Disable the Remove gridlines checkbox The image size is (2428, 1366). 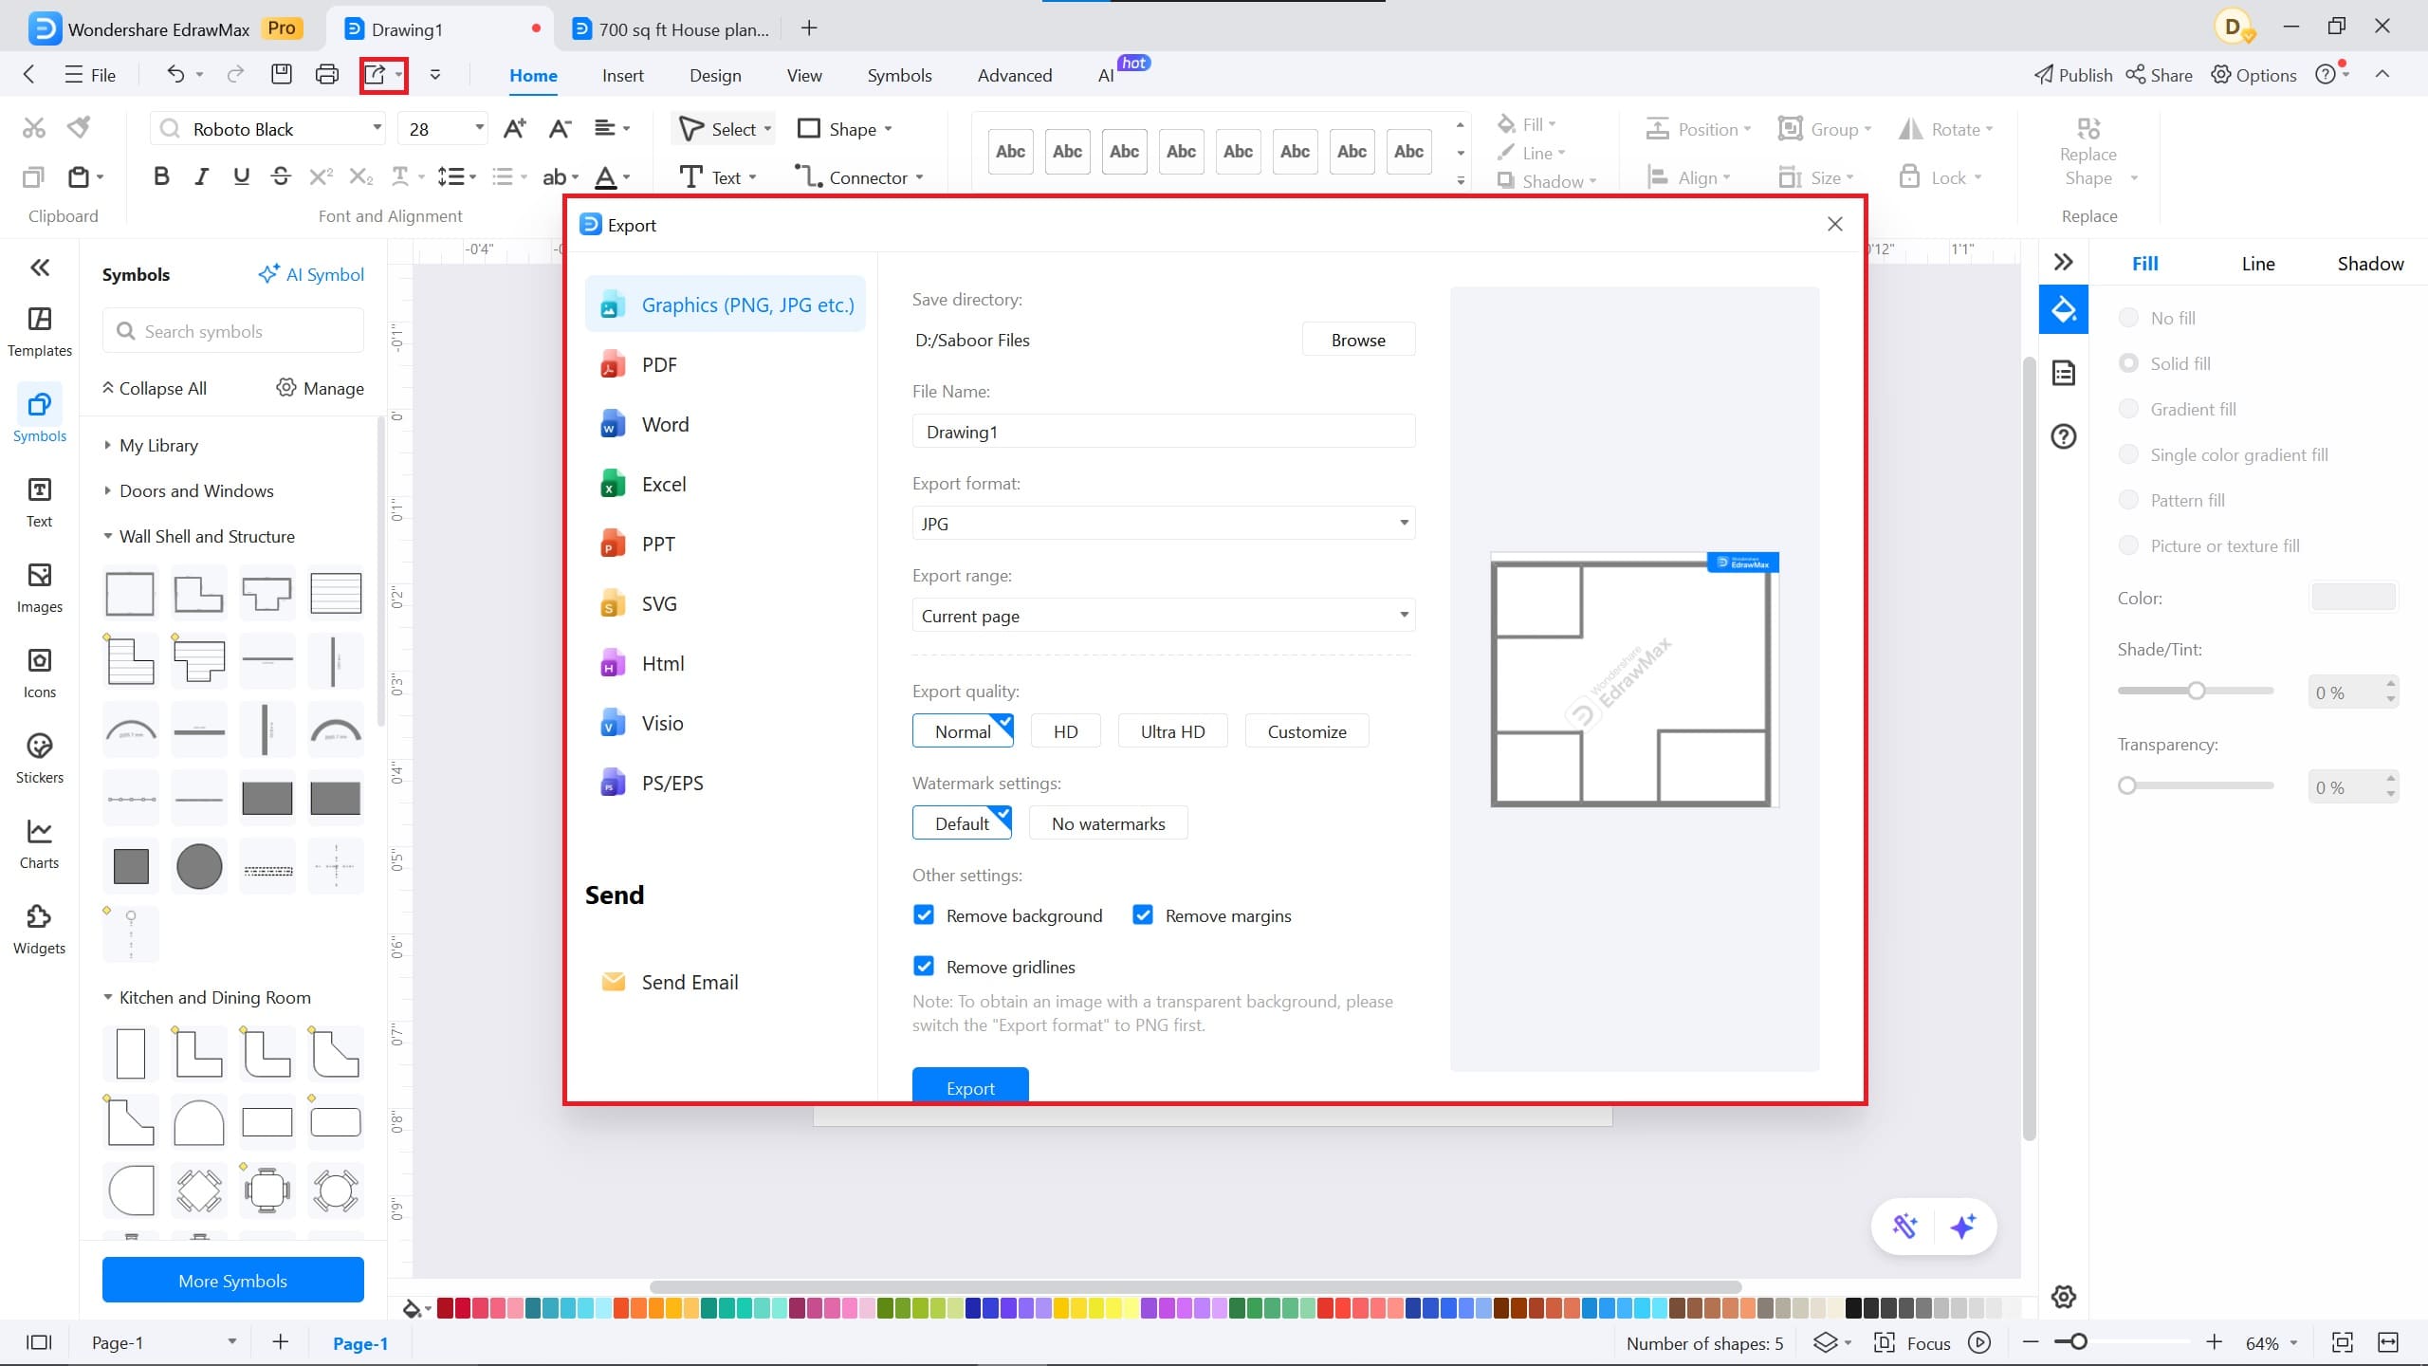(924, 967)
